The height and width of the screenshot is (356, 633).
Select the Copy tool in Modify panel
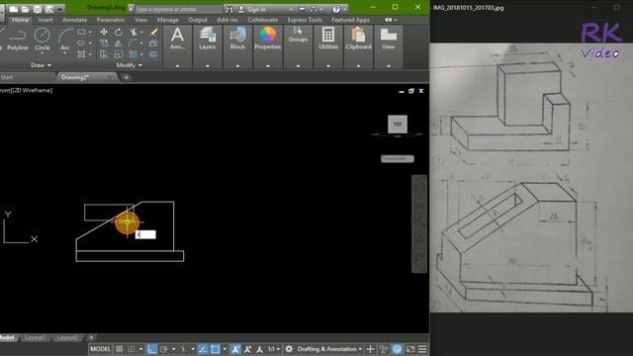point(104,44)
